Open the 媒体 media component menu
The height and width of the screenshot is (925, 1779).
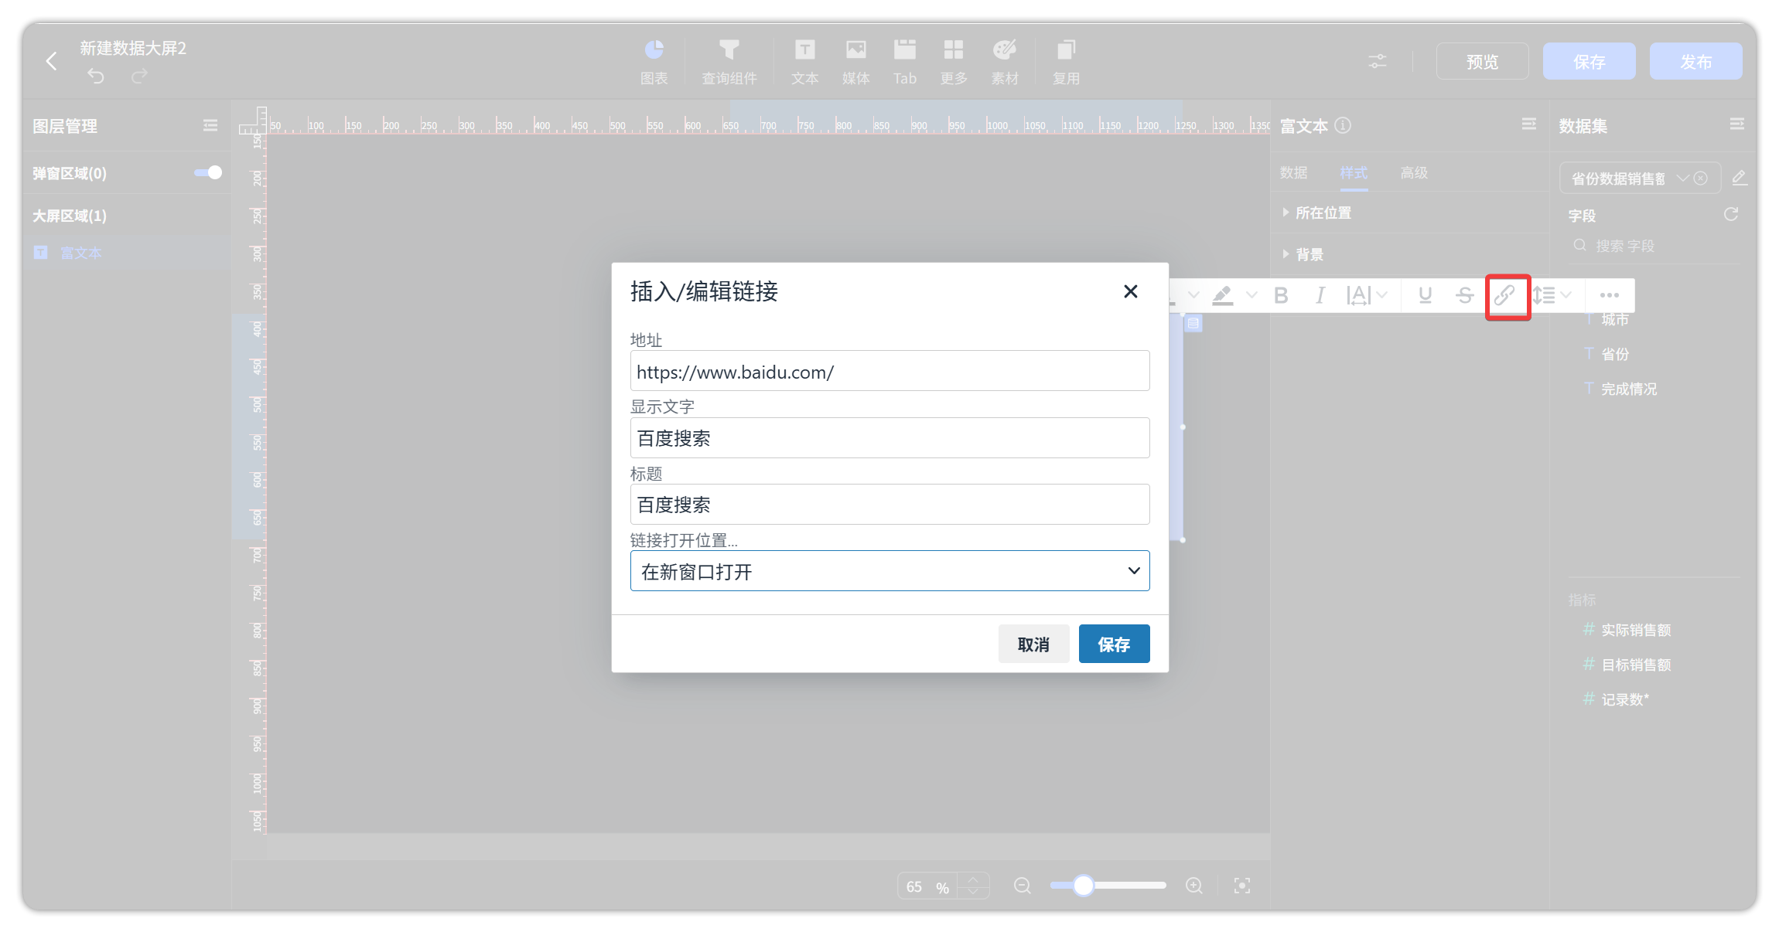855,62
